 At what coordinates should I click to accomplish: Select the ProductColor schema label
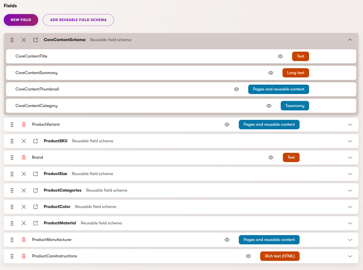point(57,207)
